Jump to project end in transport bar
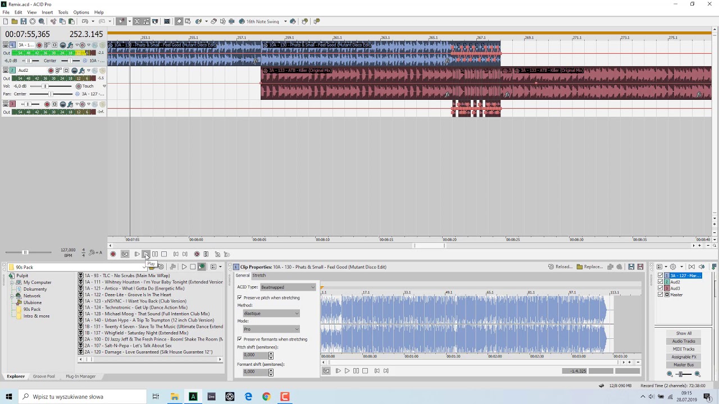 [185, 254]
